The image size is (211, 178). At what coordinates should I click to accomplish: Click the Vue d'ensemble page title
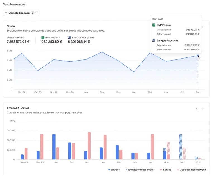pyautogui.click(x=14, y=4)
